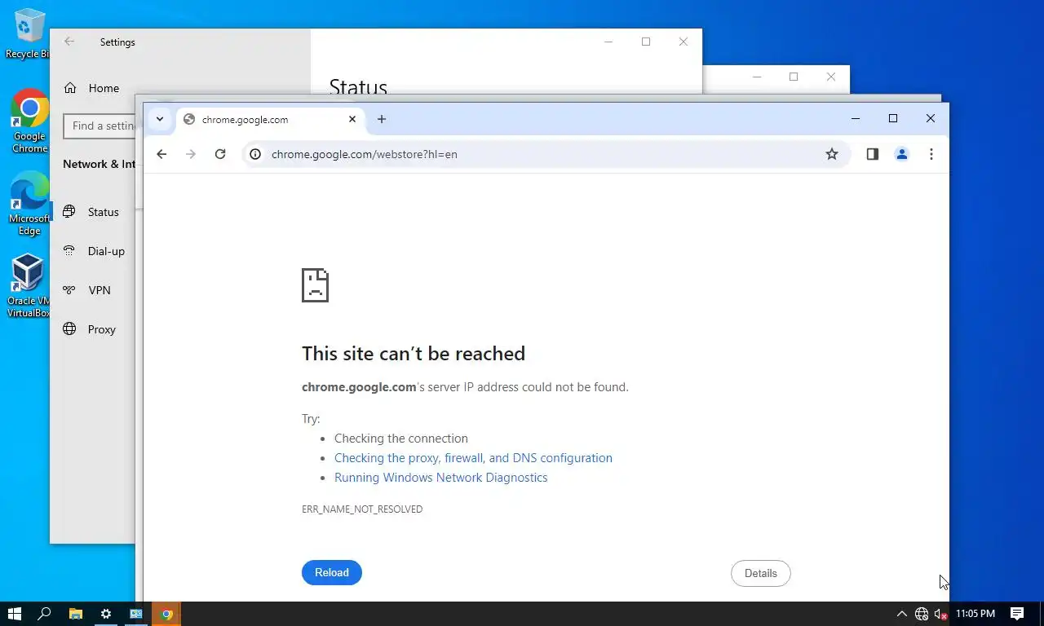Click the ERR_NAME_NOT_RESOLVED error code text
1044x626 pixels.
(x=362, y=509)
